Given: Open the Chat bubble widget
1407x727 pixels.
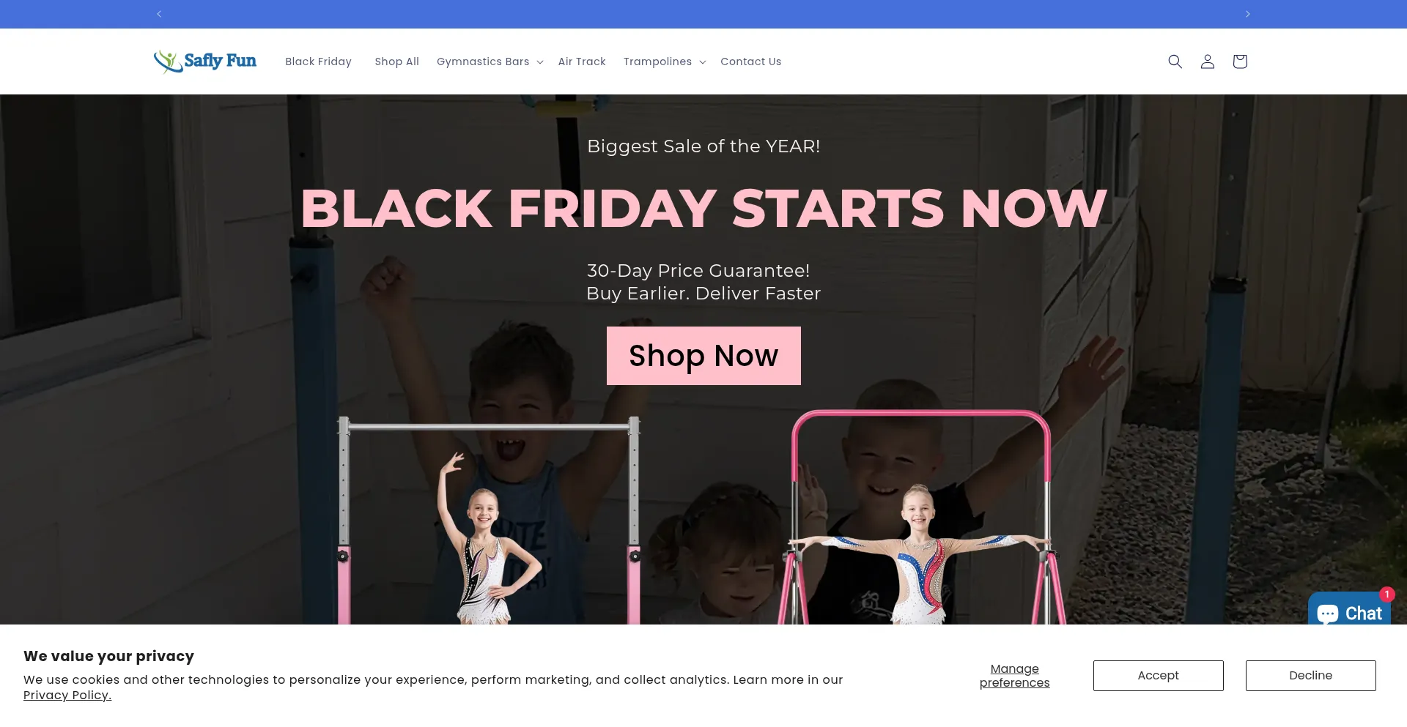Looking at the screenshot, I should pyautogui.click(x=1349, y=609).
